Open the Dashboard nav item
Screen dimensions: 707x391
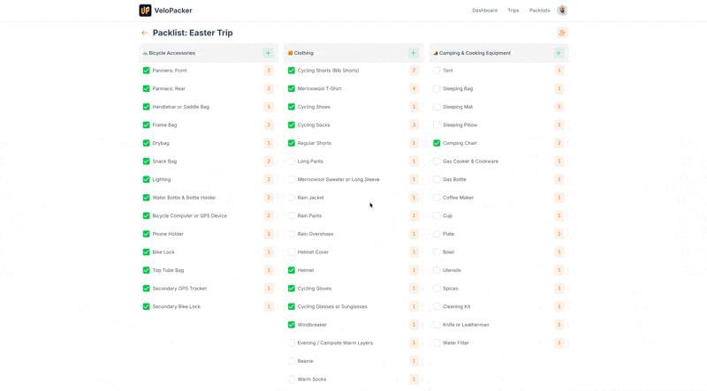tap(484, 11)
